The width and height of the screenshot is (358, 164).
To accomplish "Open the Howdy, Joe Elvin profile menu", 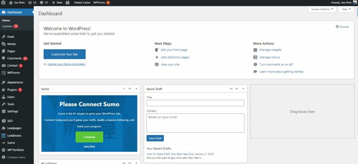I will [x=344, y=2].
